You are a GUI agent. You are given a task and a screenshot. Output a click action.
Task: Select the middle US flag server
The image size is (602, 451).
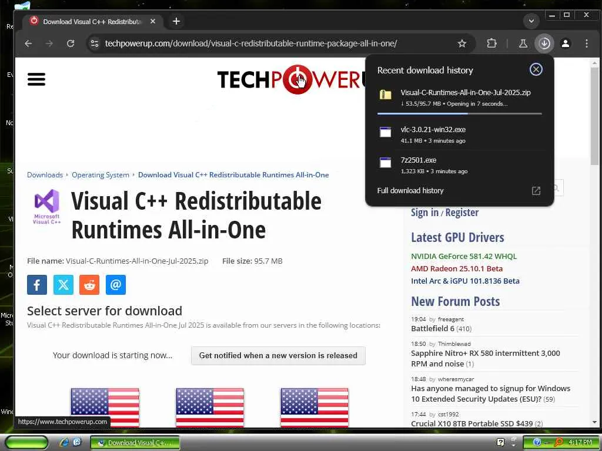tap(210, 408)
